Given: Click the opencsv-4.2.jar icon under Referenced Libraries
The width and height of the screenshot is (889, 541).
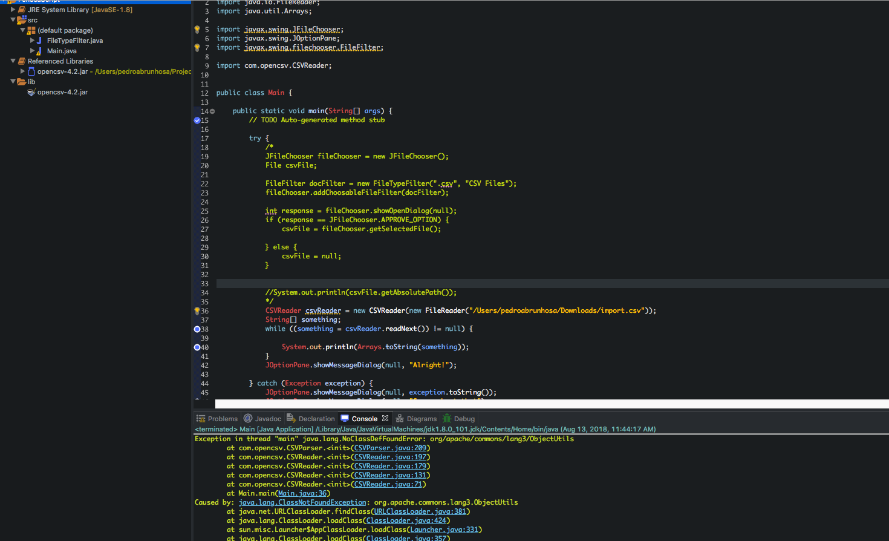Looking at the screenshot, I should pos(31,71).
